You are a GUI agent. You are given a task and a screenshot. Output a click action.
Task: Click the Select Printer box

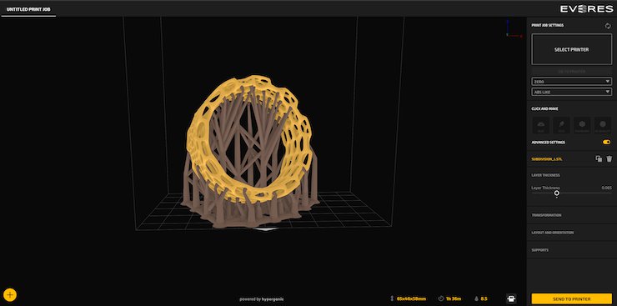pyautogui.click(x=571, y=49)
